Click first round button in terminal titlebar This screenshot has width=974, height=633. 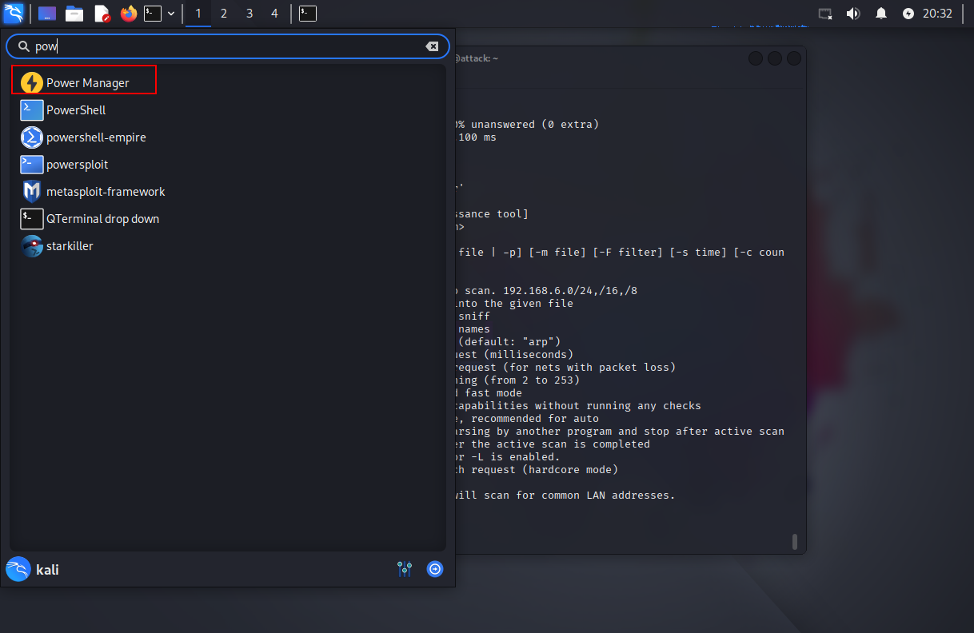pos(756,58)
